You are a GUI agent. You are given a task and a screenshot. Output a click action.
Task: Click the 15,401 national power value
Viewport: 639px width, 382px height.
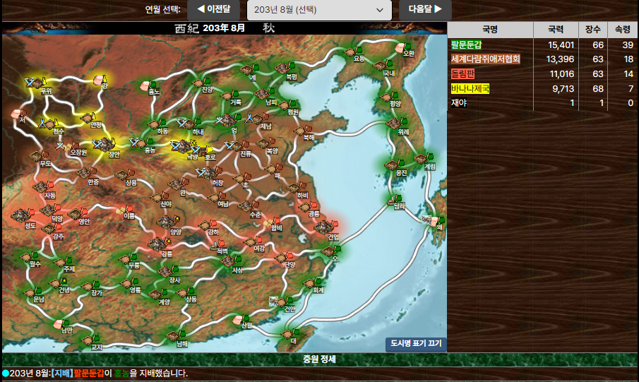tap(561, 45)
